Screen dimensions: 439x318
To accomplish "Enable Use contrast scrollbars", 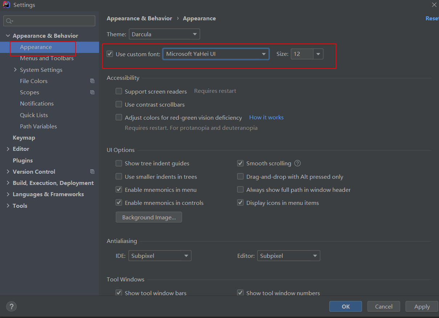I will 119,104.
